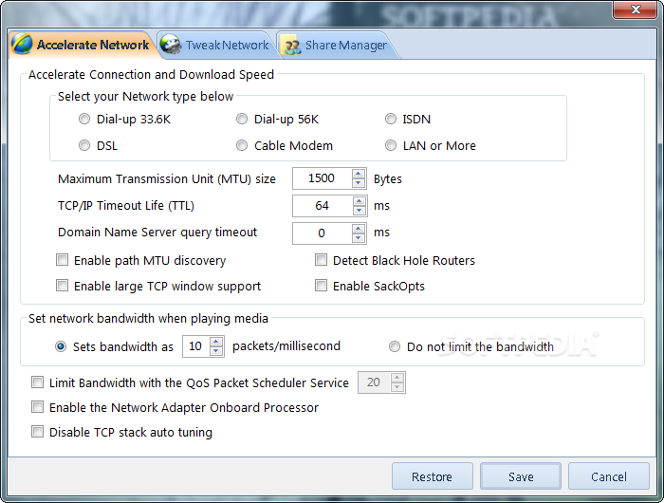Open the Tweak Network tab
This screenshot has height=503, width=664.
(x=216, y=45)
